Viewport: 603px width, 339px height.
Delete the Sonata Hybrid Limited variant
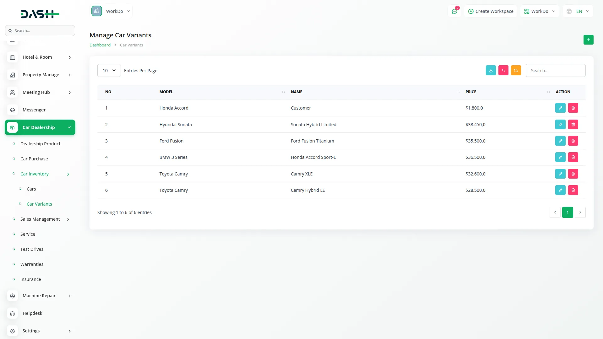click(573, 125)
